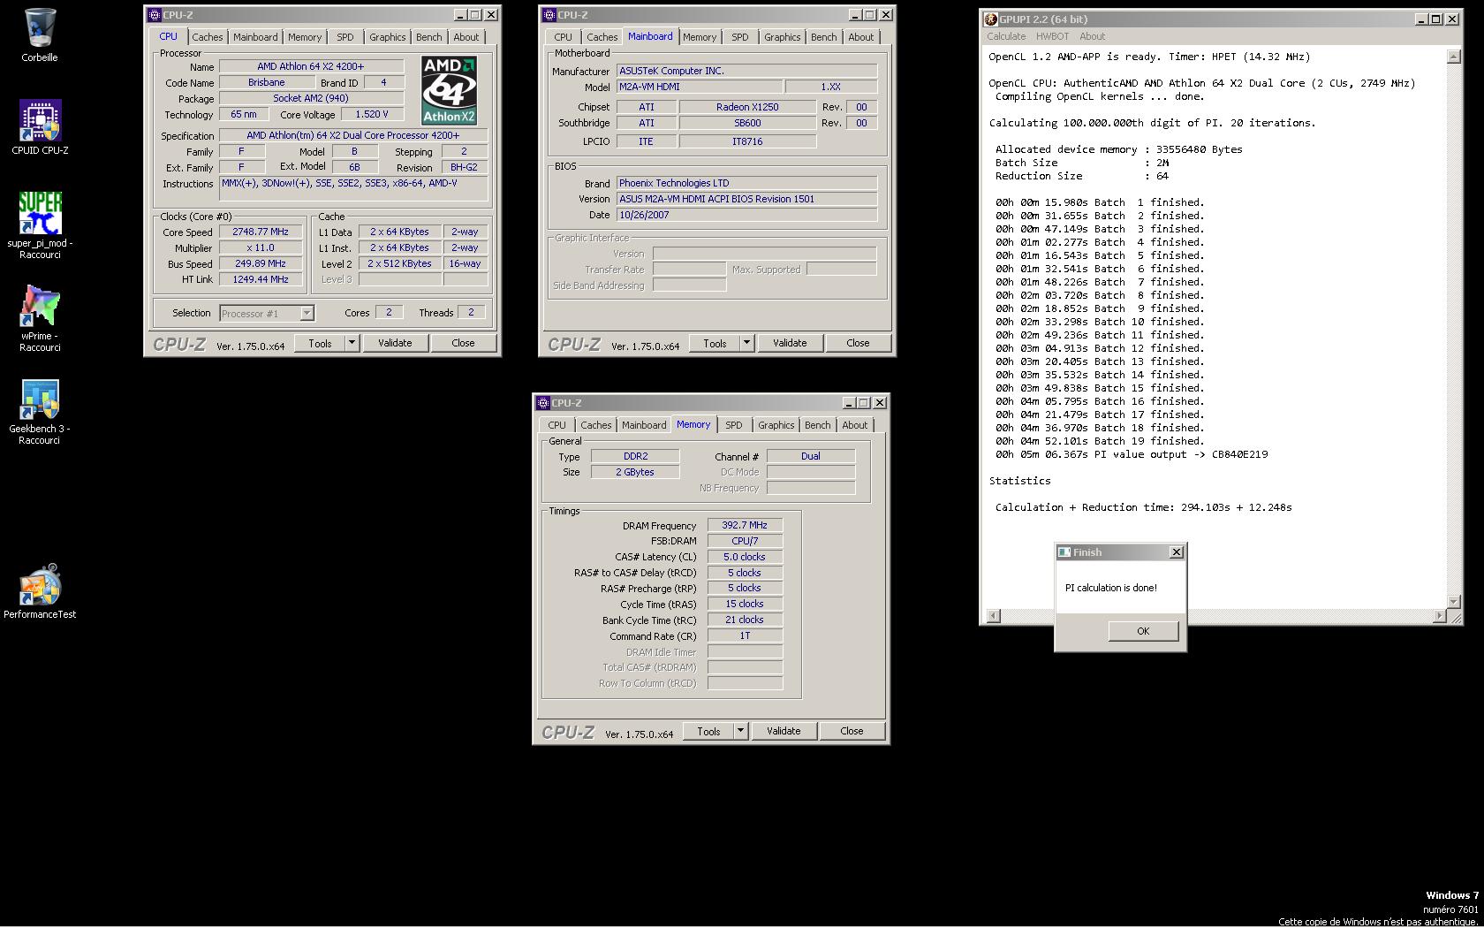Click the Windows 7 watermark text
The height and width of the screenshot is (928, 1484).
click(x=1451, y=895)
